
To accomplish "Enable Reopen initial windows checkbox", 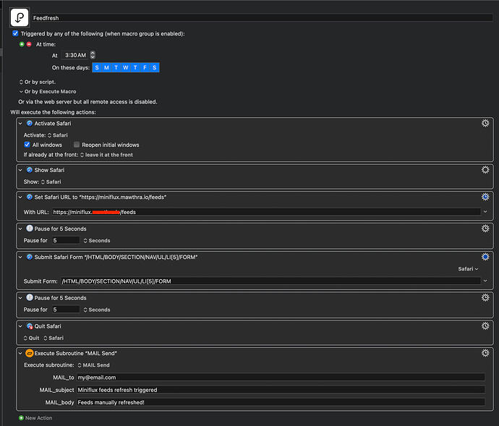I will [x=77, y=145].
